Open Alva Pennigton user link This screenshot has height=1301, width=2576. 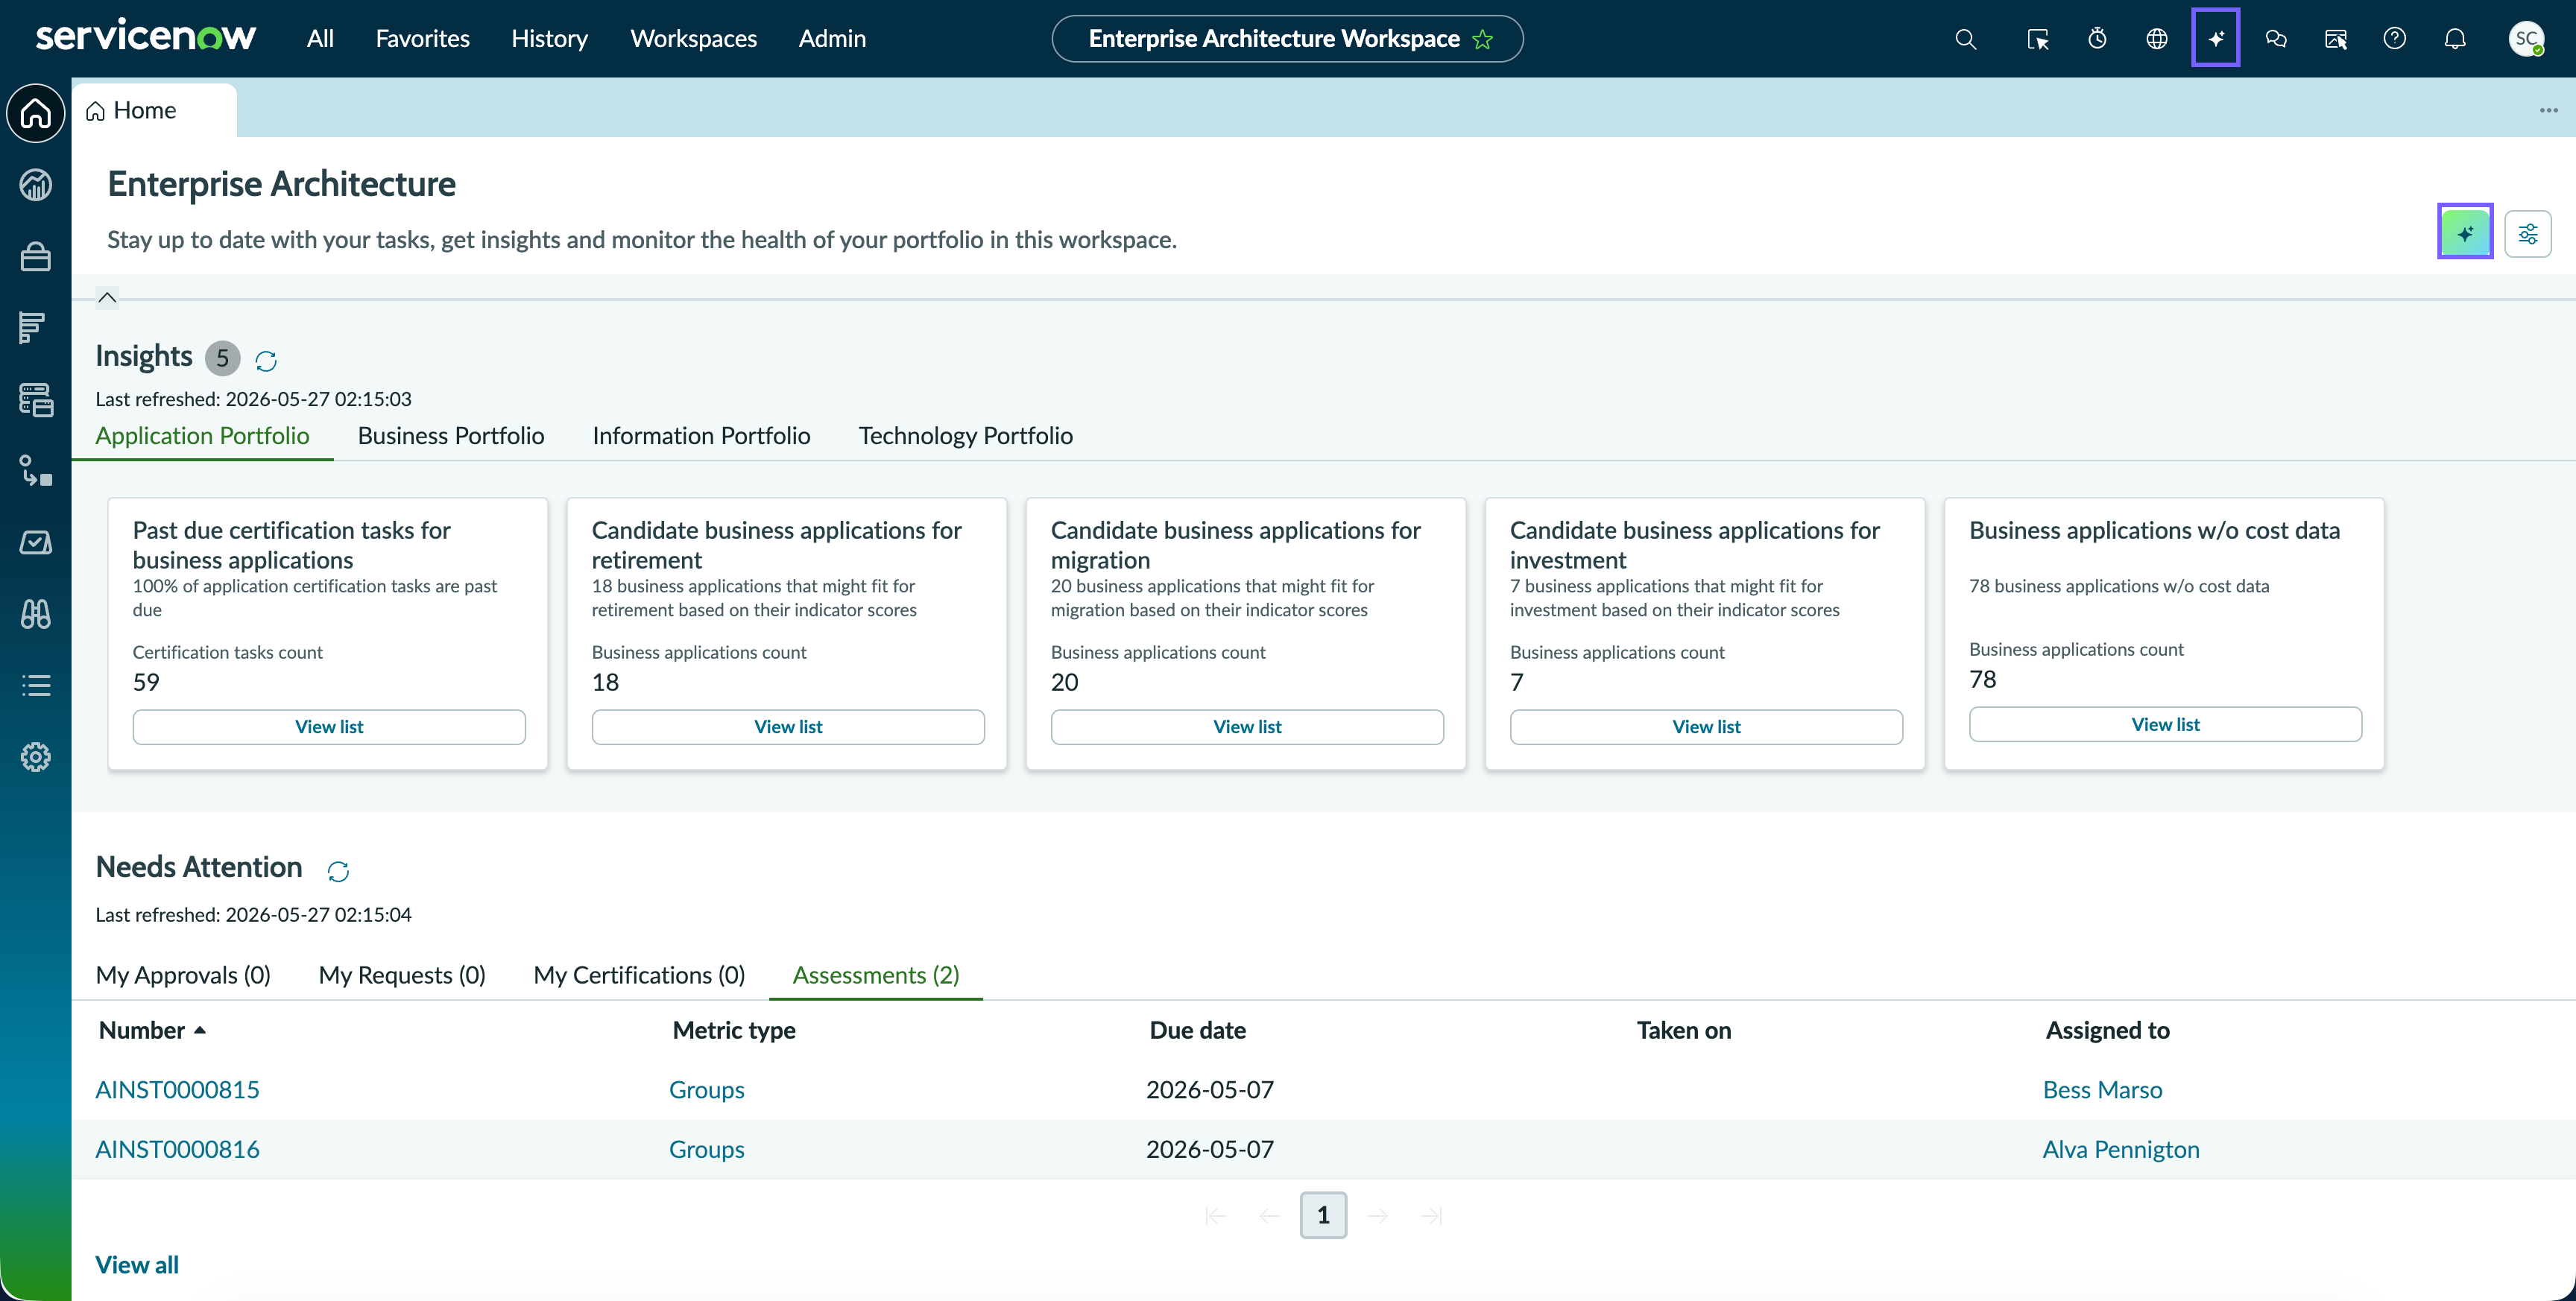click(x=2120, y=1150)
